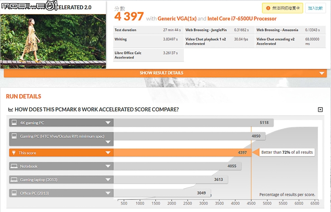Click the Test duration 27 min 44 s value

172,30
